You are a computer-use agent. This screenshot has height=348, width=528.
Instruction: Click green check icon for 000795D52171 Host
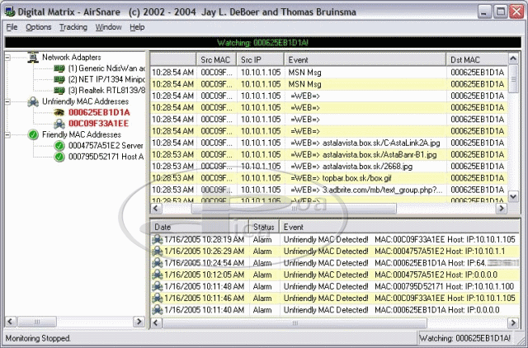click(59, 157)
